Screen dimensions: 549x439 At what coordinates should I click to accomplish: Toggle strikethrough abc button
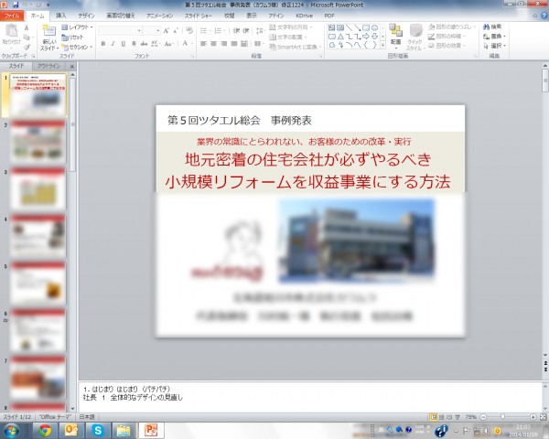[144, 44]
